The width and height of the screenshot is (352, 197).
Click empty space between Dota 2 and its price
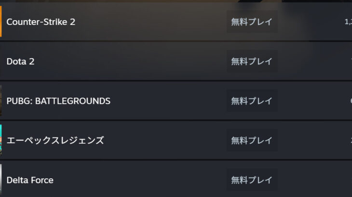point(130,62)
